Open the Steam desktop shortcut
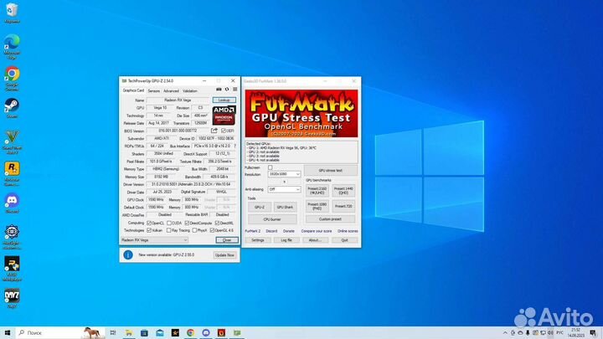The width and height of the screenshot is (603, 339). tap(13, 106)
